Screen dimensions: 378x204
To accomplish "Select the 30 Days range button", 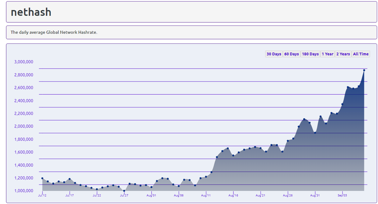I will (x=274, y=54).
